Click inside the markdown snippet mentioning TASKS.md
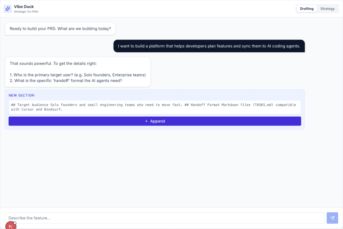The height and width of the screenshot is (229, 343). [155, 105]
